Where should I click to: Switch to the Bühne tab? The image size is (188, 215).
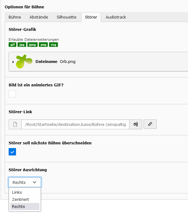point(15,17)
